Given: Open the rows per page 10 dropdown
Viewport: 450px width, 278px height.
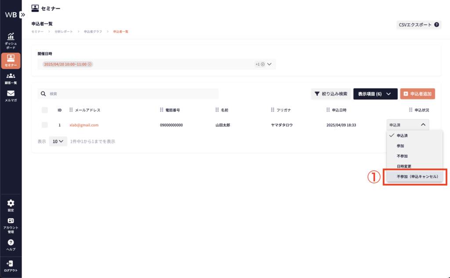Looking at the screenshot, I should pyautogui.click(x=58, y=142).
